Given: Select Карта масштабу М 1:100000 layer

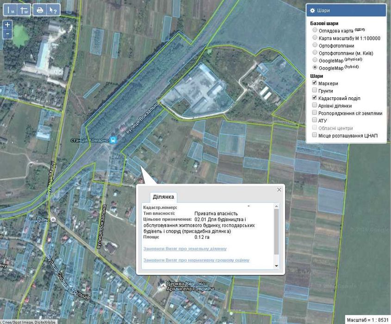Looking at the screenshot, I should 315,38.
